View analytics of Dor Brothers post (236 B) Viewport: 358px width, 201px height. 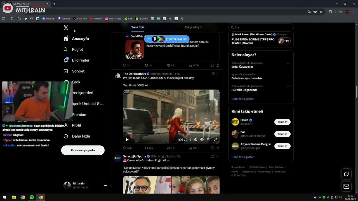click(x=194, y=148)
